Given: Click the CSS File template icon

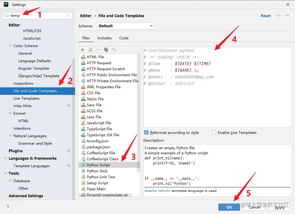Looking at the screenshot, I should (83, 93).
